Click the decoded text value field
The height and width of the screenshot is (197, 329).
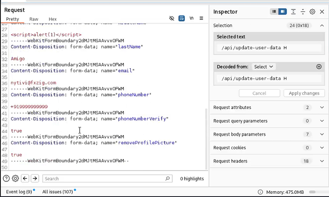pos(269,79)
